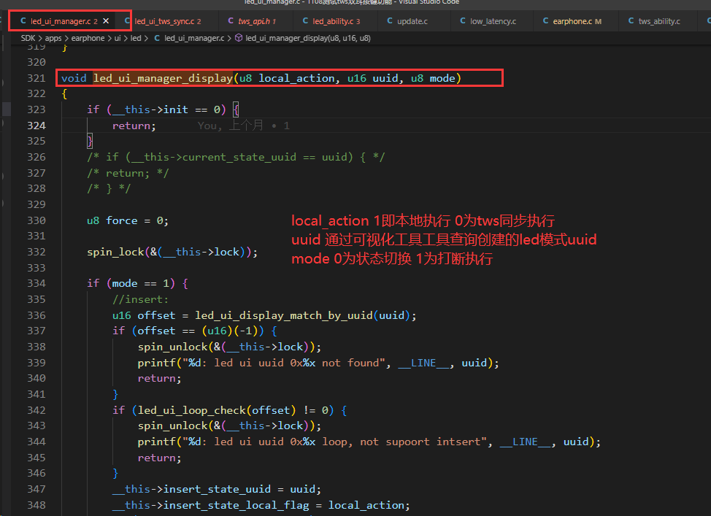Open the tws_ability.c tab
The height and width of the screenshot is (516, 711).
(654, 21)
